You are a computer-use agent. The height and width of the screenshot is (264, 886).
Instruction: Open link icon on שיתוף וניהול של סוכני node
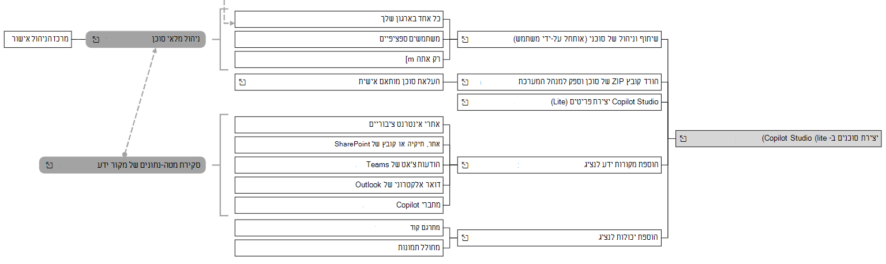465,40
